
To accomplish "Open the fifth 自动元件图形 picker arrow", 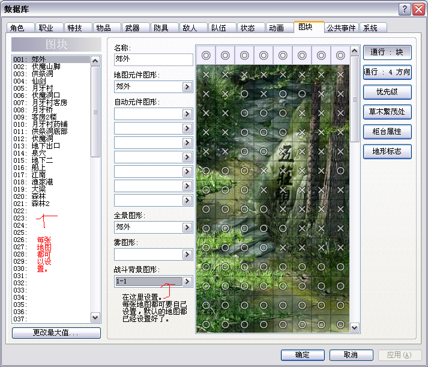I will pyautogui.click(x=187, y=172).
